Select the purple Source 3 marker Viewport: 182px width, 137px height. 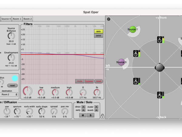(x=121, y=62)
